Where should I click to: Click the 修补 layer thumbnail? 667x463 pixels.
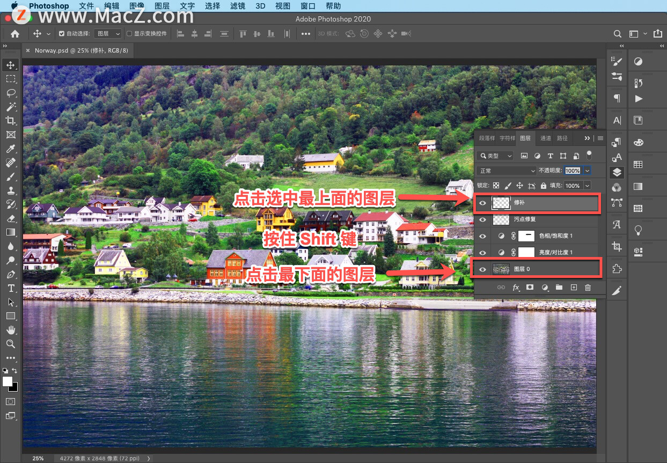point(501,203)
